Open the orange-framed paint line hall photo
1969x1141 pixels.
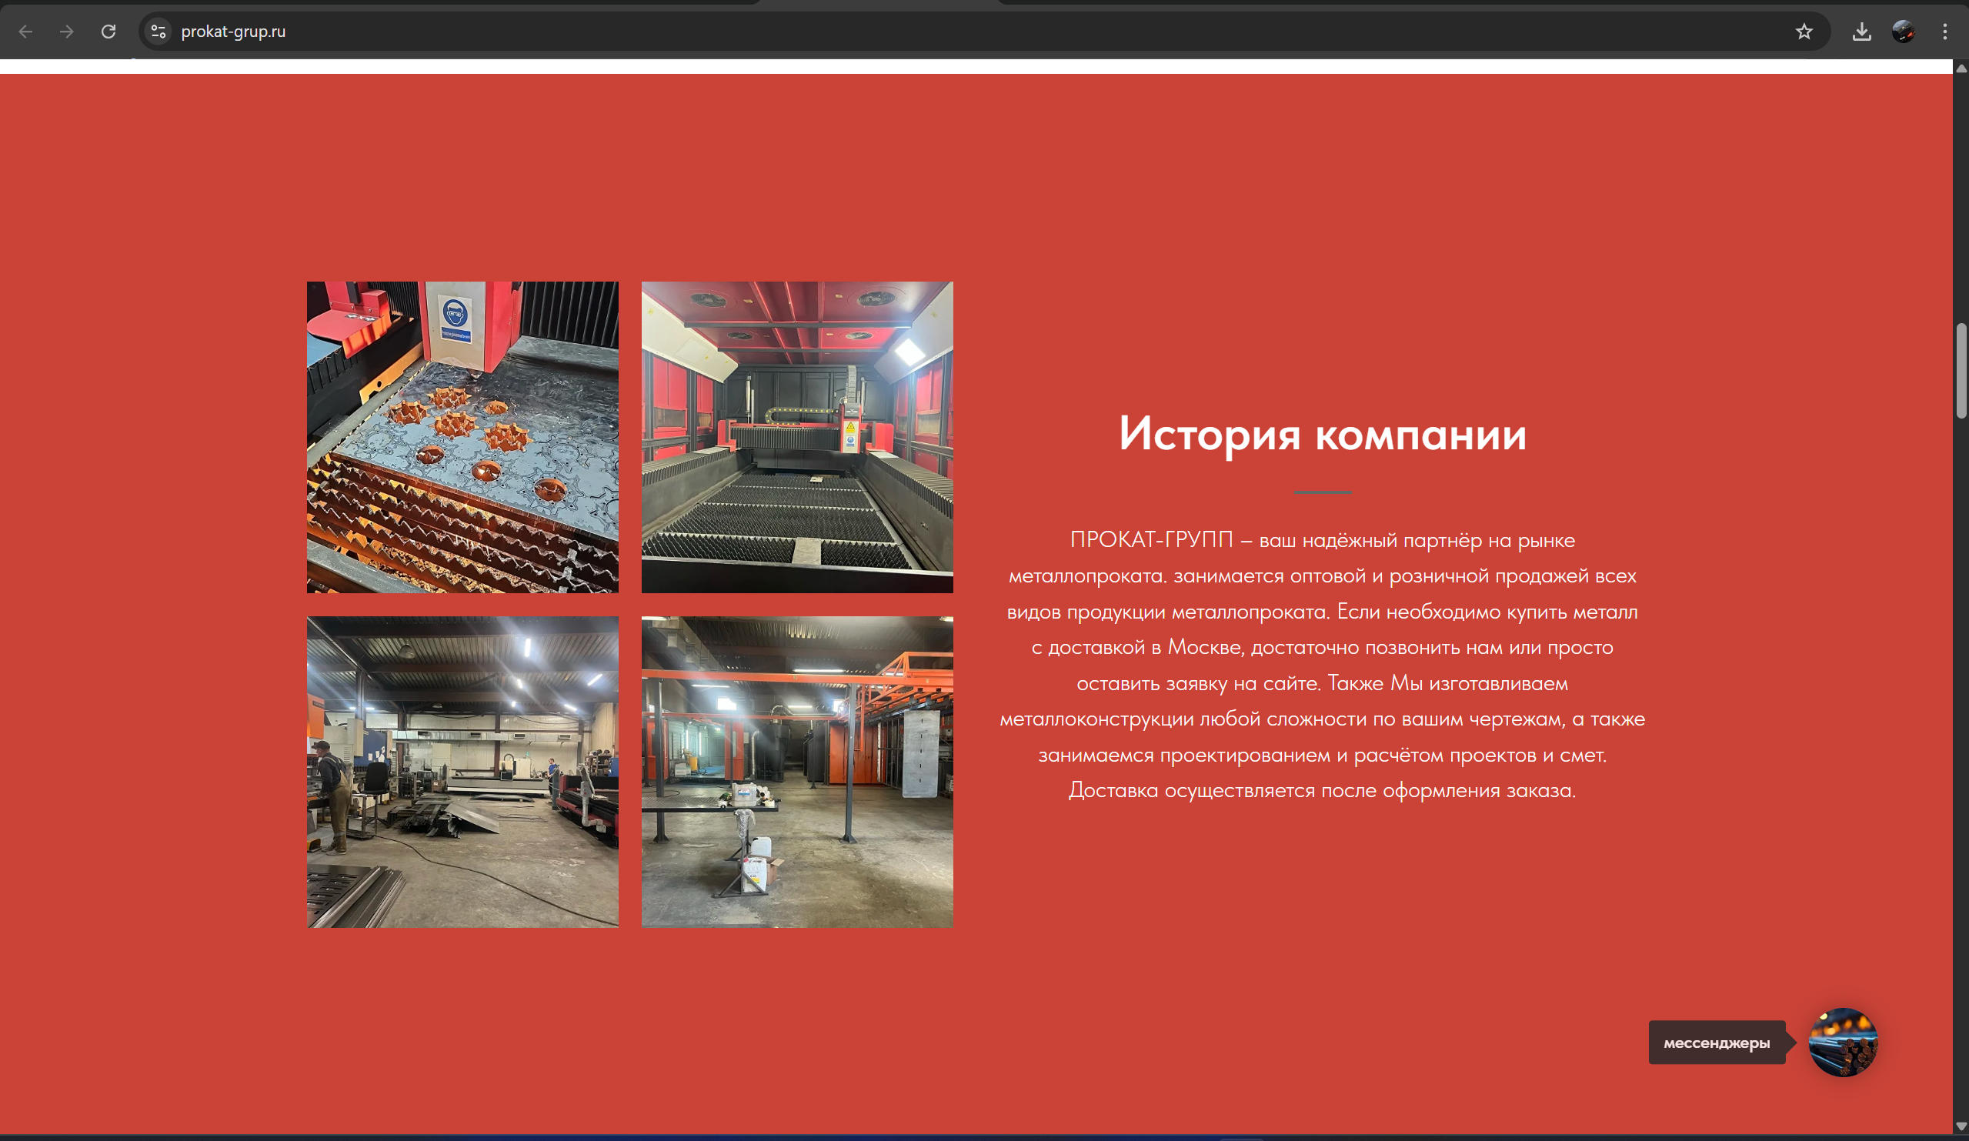click(x=797, y=772)
